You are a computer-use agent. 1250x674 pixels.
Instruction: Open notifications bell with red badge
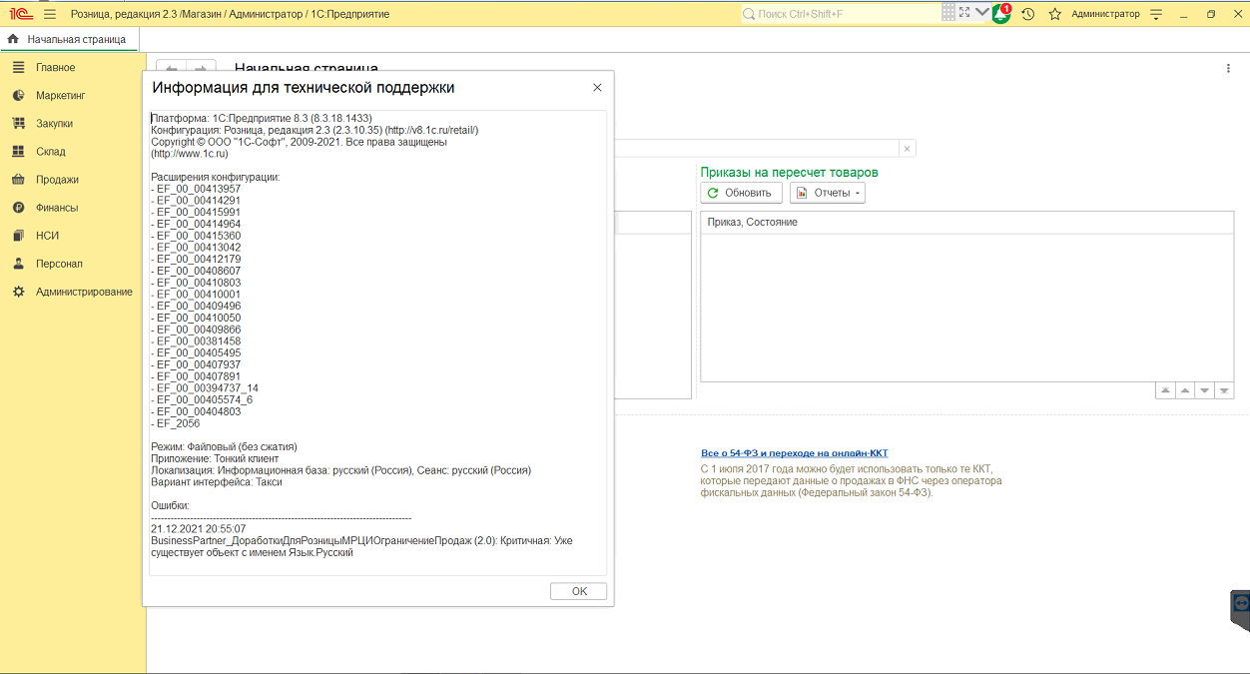(1000, 14)
